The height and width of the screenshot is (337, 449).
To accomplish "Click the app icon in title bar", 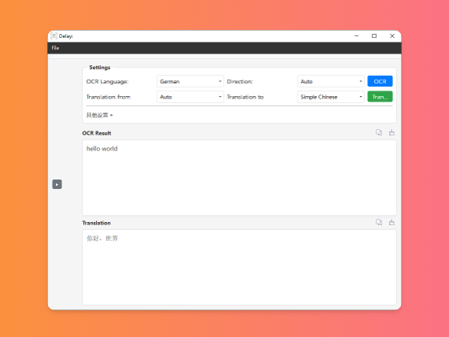I will 54,35.
